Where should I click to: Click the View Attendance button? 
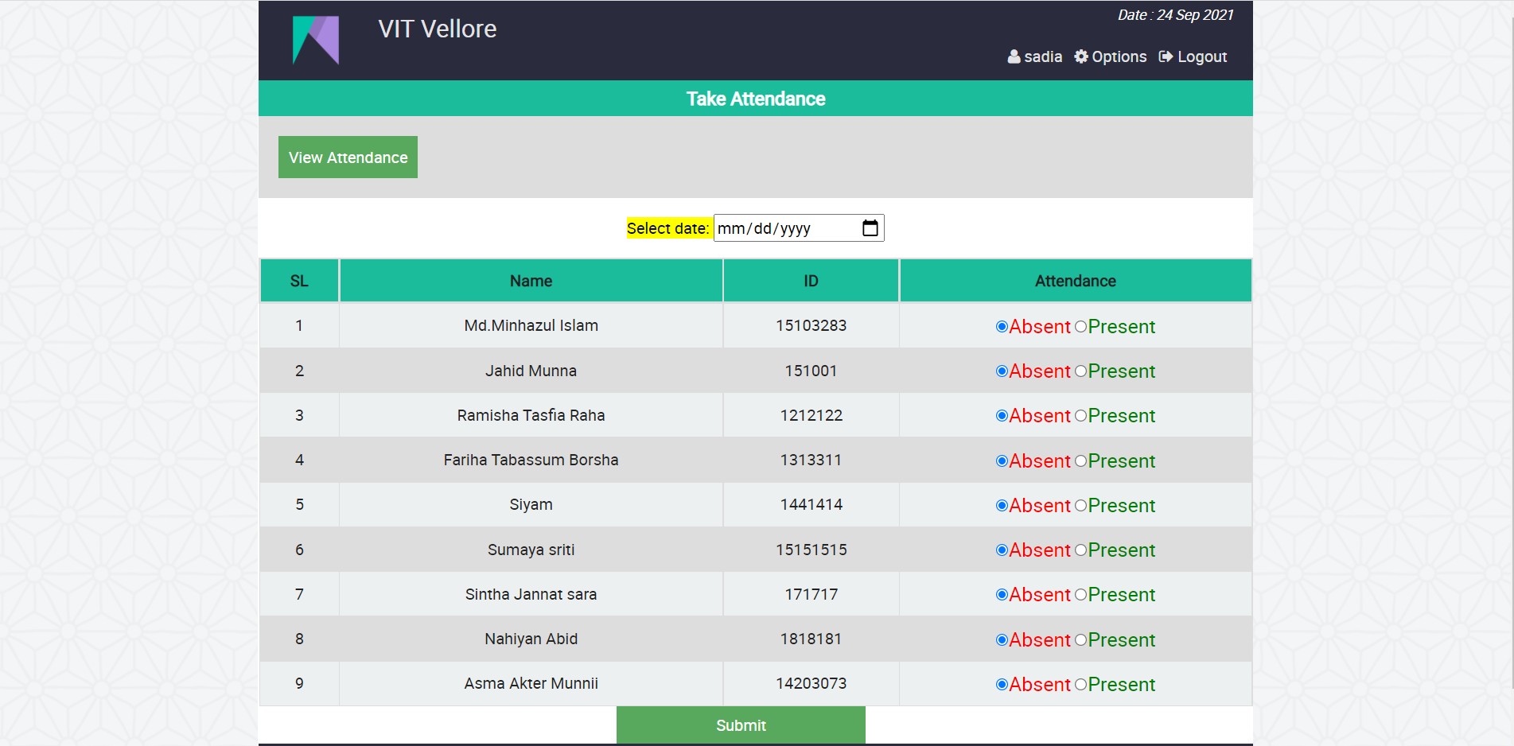[348, 157]
